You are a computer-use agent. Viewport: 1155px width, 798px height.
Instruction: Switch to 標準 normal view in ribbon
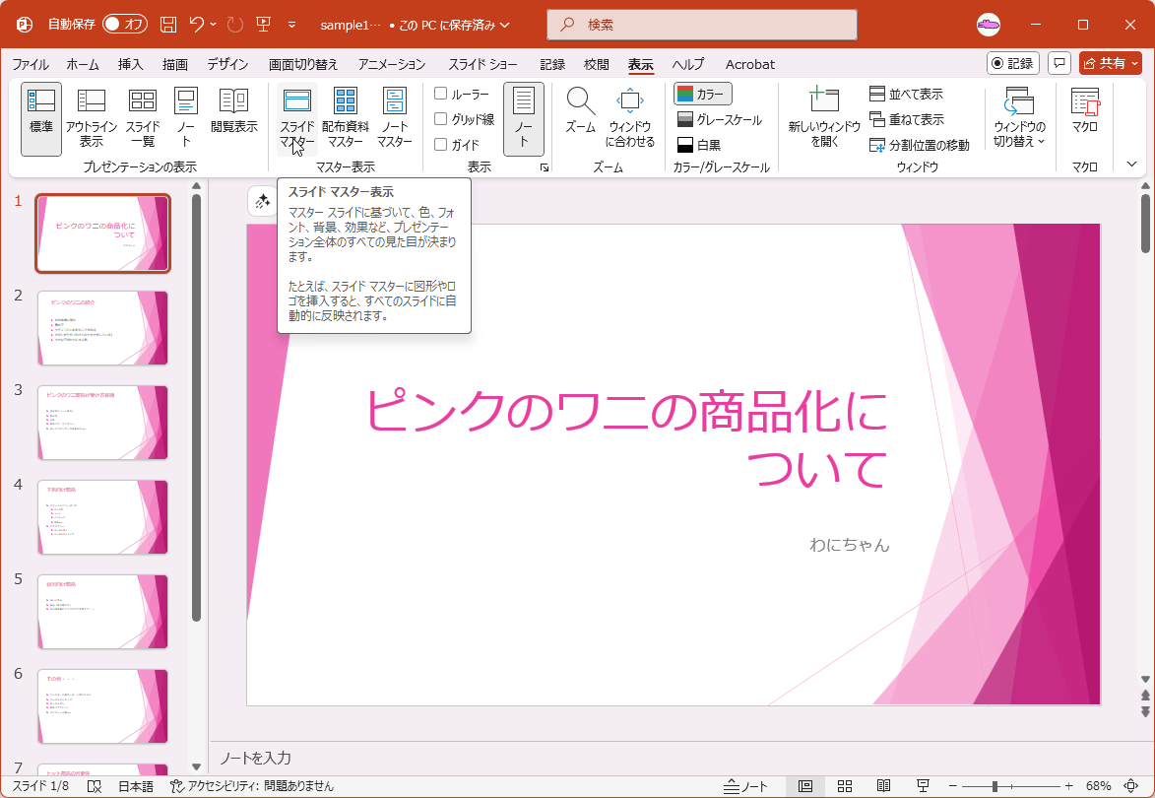(41, 118)
